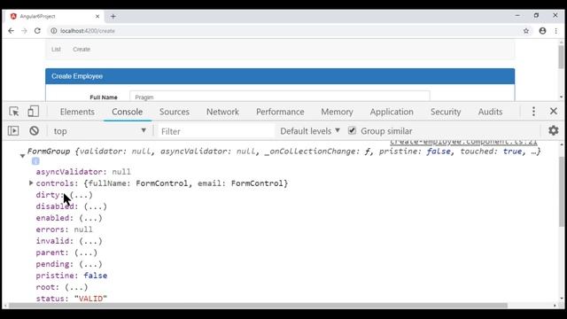Image resolution: width=567 pixels, height=319 pixels.
Task: Evaluate the disabled property getter
Action: (x=95, y=206)
